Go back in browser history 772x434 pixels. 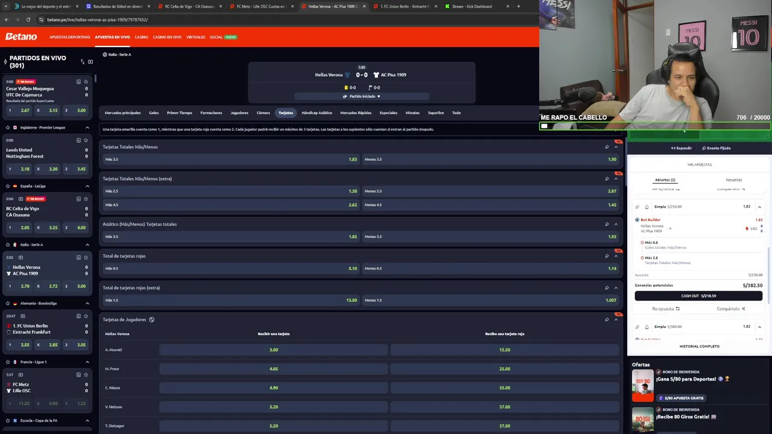pyautogui.click(x=7, y=19)
